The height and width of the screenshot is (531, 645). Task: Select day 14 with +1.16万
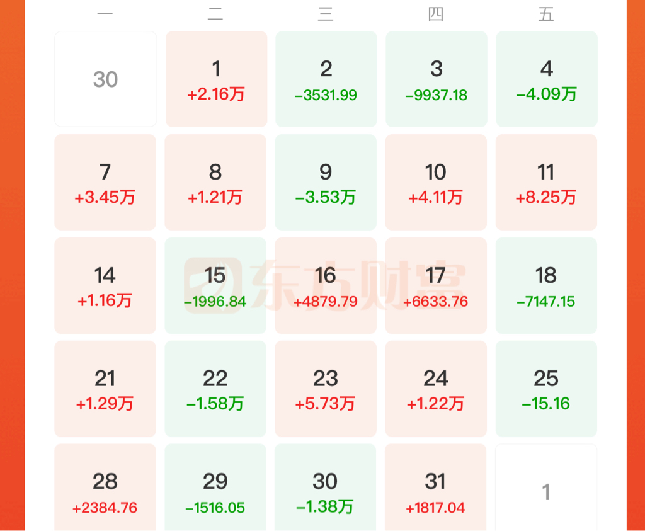(x=105, y=285)
